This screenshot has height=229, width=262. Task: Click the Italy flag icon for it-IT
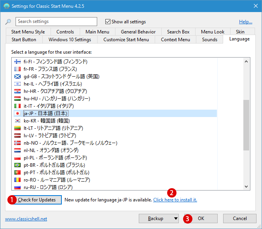pyautogui.click(x=17, y=106)
